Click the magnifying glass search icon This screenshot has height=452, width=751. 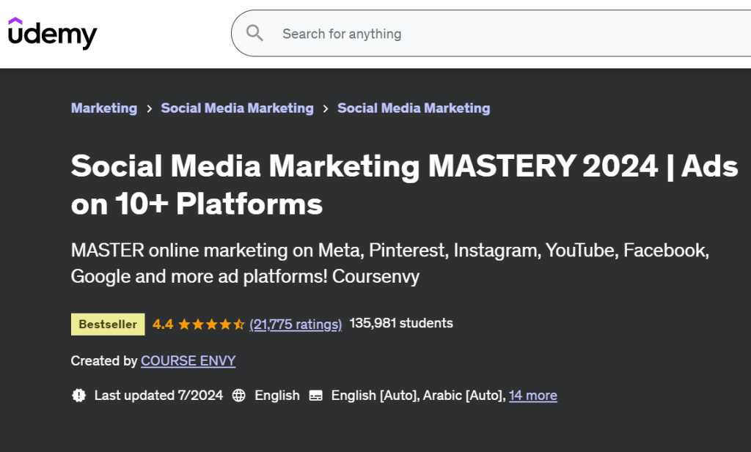pos(254,33)
